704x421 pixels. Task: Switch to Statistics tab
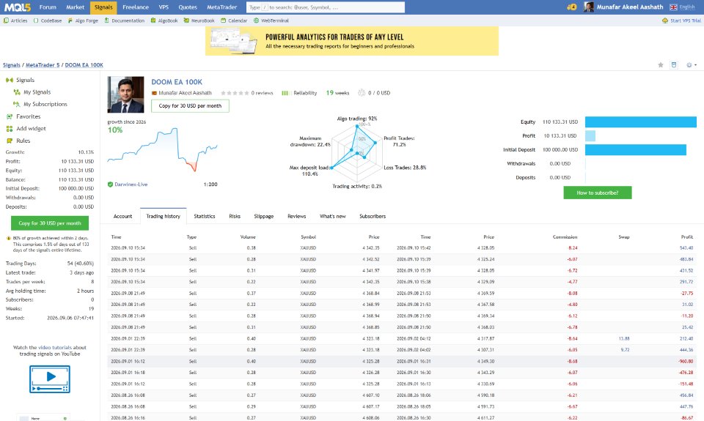click(205, 216)
